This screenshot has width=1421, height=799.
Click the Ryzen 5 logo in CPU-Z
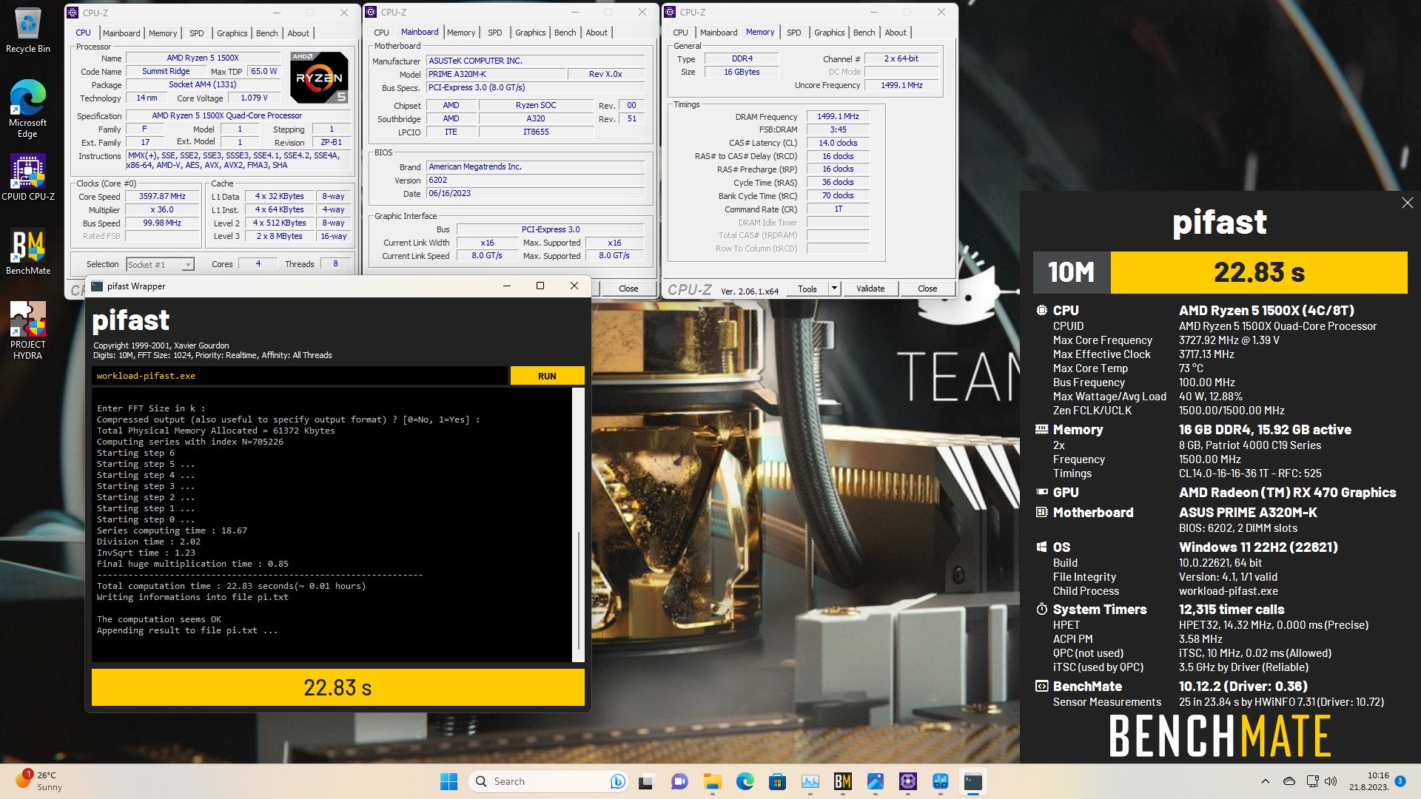pyautogui.click(x=319, y=77)
